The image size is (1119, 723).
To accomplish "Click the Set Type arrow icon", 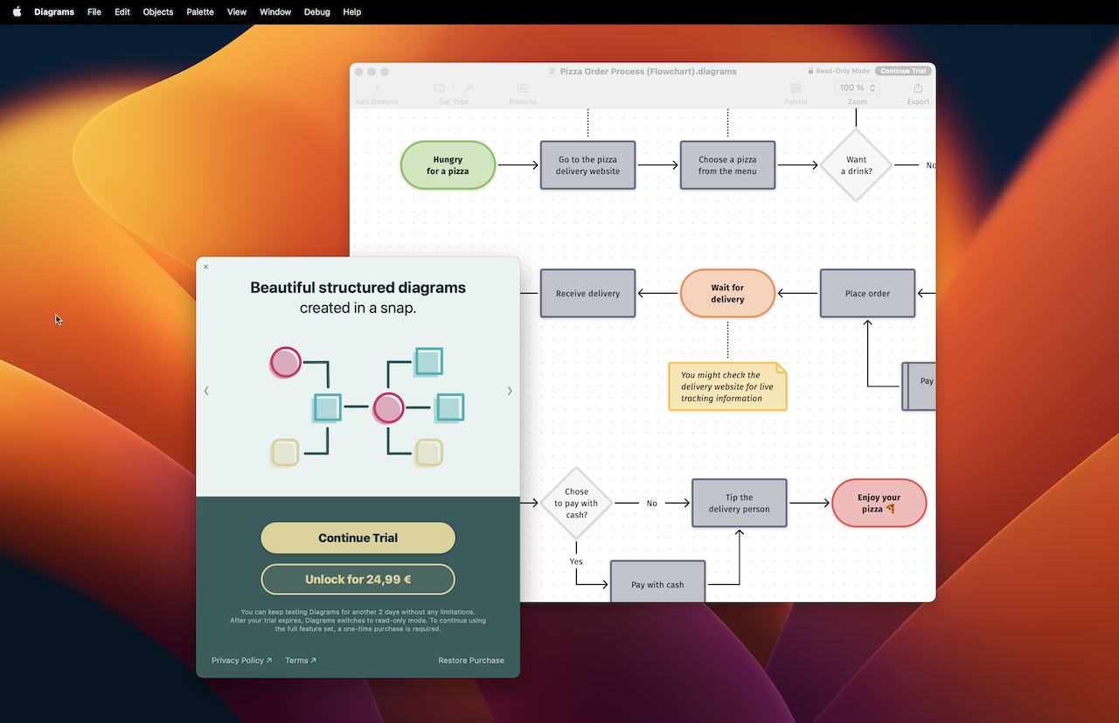I will tap(469, 88).
